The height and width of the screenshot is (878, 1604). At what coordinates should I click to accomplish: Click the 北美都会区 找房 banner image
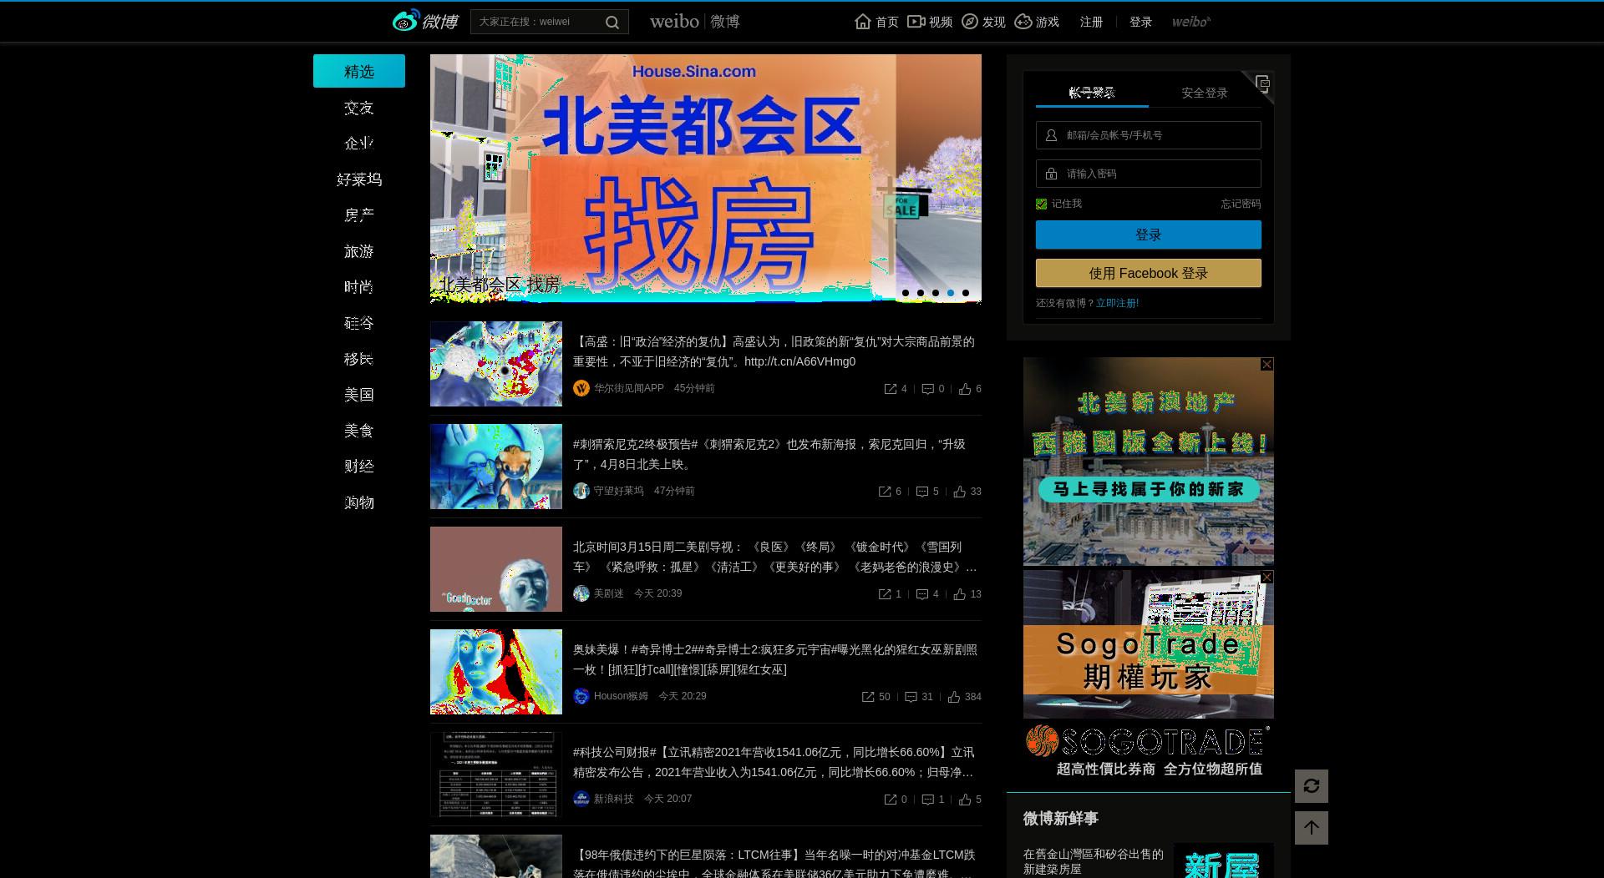706,178
